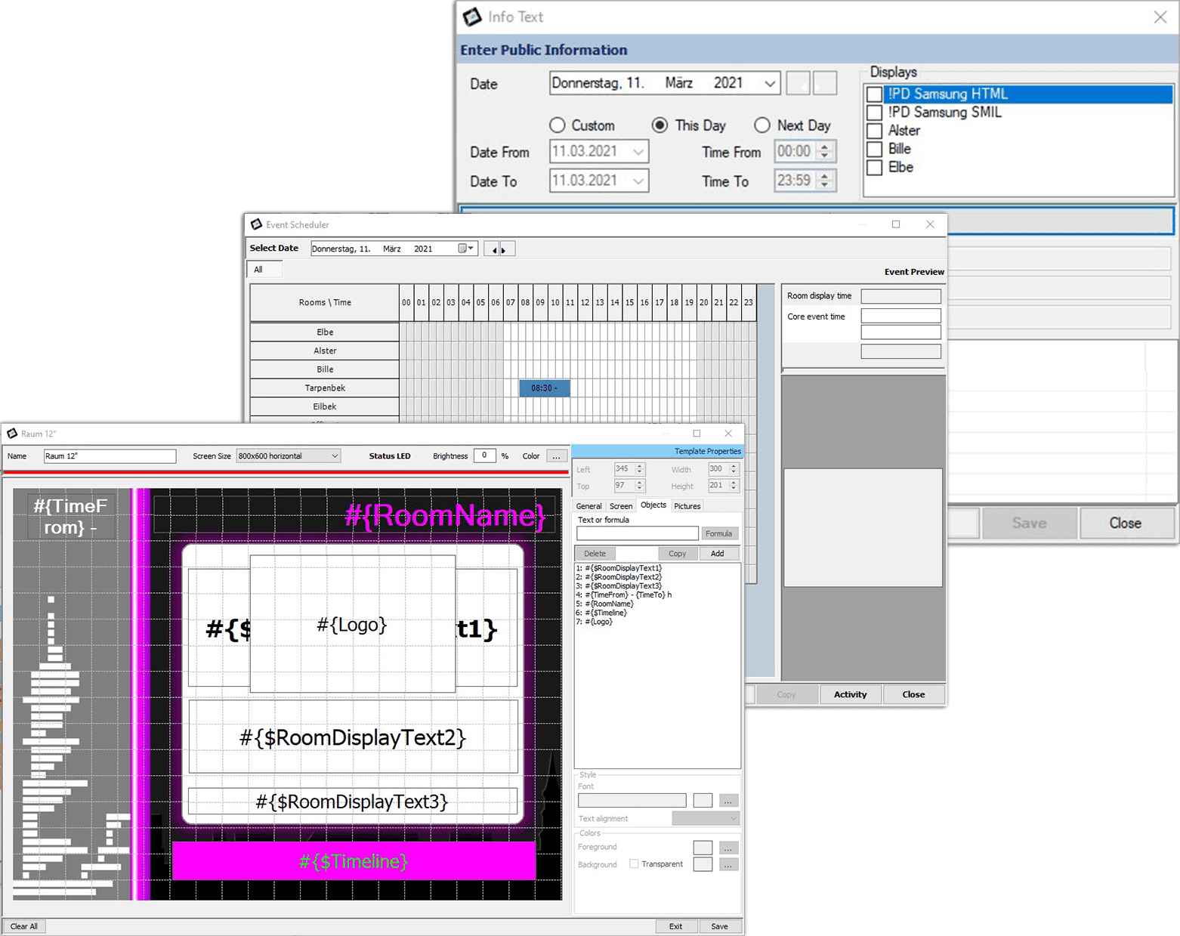1180x936 pixels.
Task: Click the Background color swatch
Action: [x=703, y=864]
